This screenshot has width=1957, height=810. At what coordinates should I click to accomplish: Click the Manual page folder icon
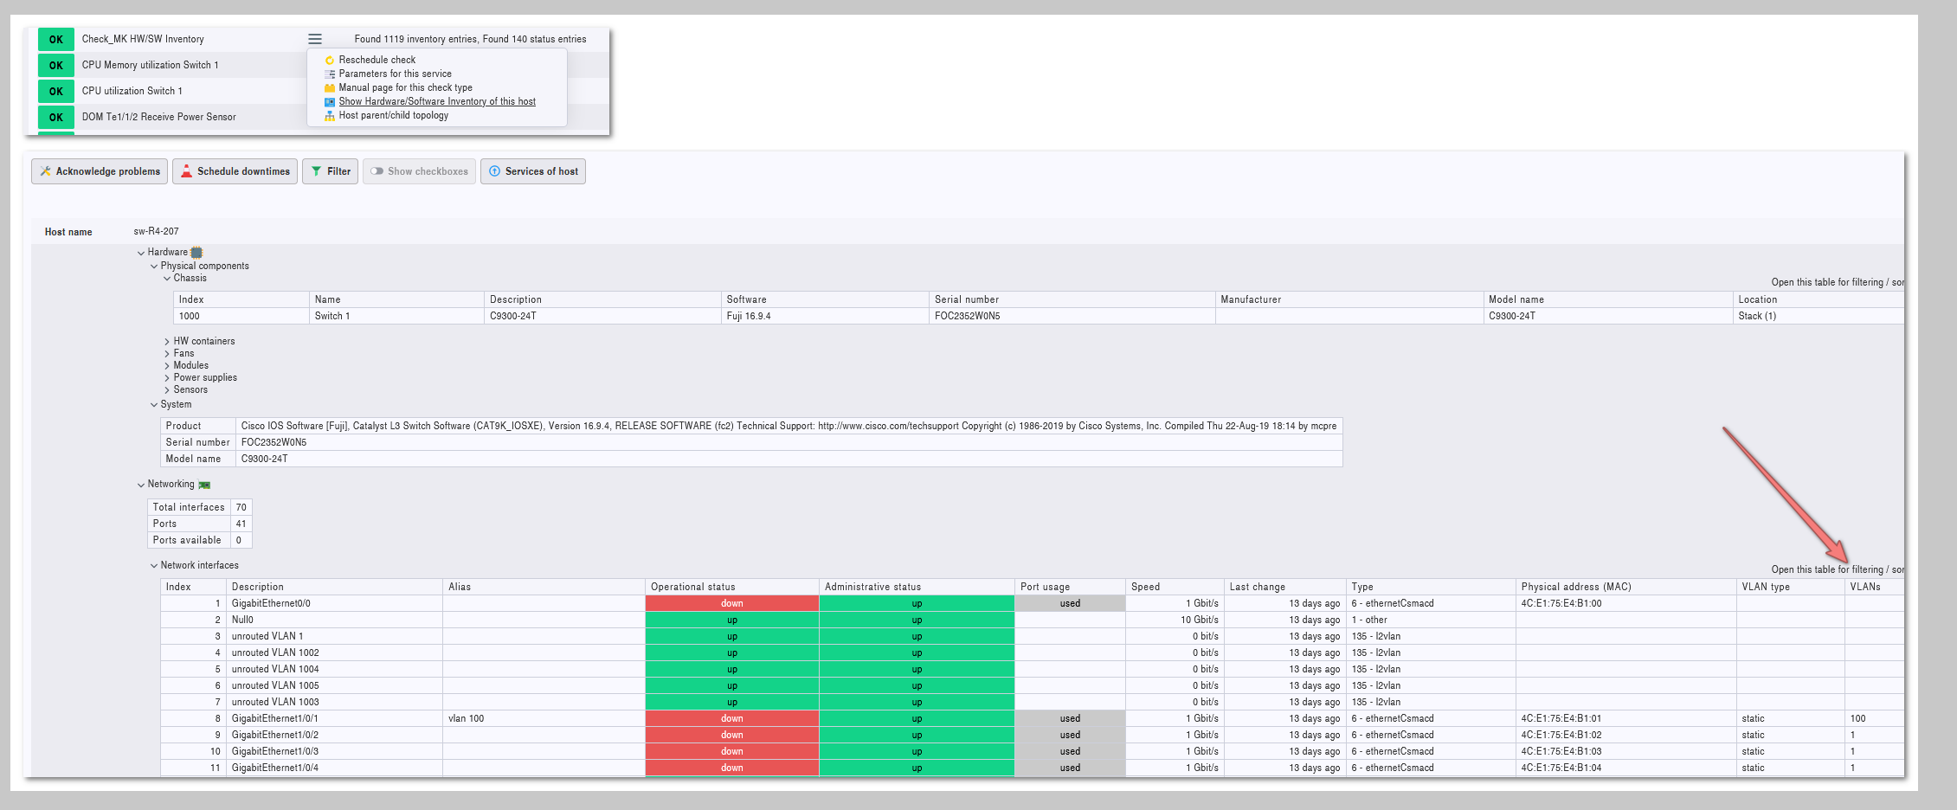click(330, 88)
